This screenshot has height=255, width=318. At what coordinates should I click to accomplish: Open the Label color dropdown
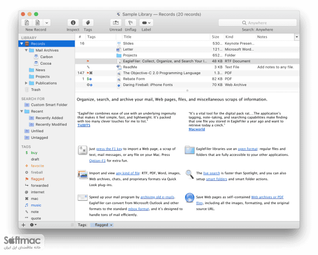(146, 23)
